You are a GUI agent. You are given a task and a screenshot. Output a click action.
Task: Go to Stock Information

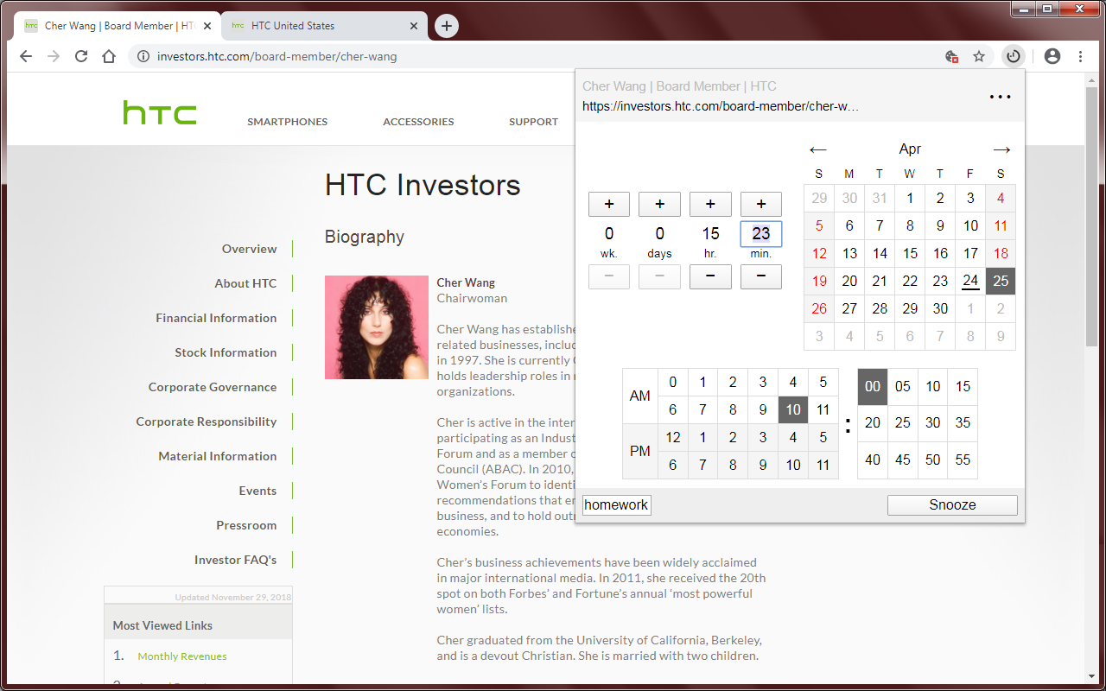[x=226, y=352]
